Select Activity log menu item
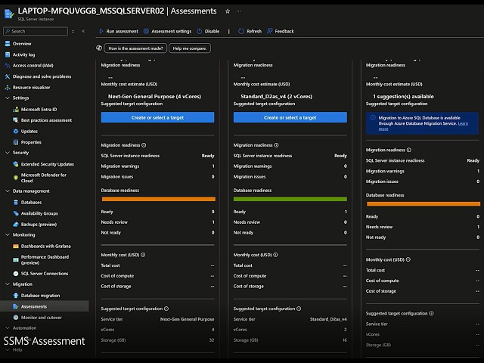 coord(23,54)
